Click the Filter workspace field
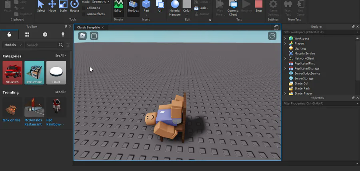The height and width of the screenshot is (171, 360). 320,32
